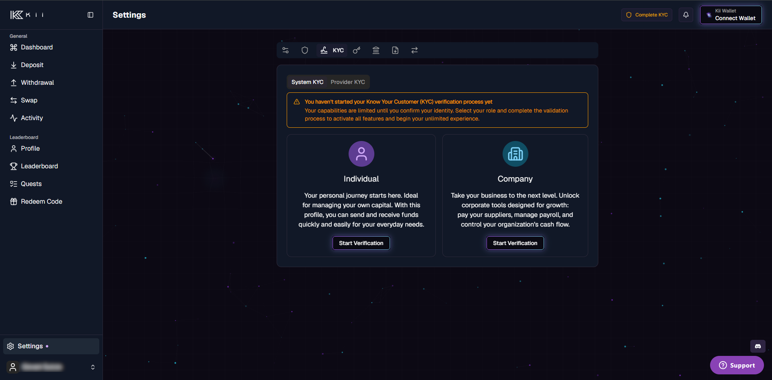Screen dimensions: 772x380
Task: Expand the user account menu chevron
Action: 93,367
